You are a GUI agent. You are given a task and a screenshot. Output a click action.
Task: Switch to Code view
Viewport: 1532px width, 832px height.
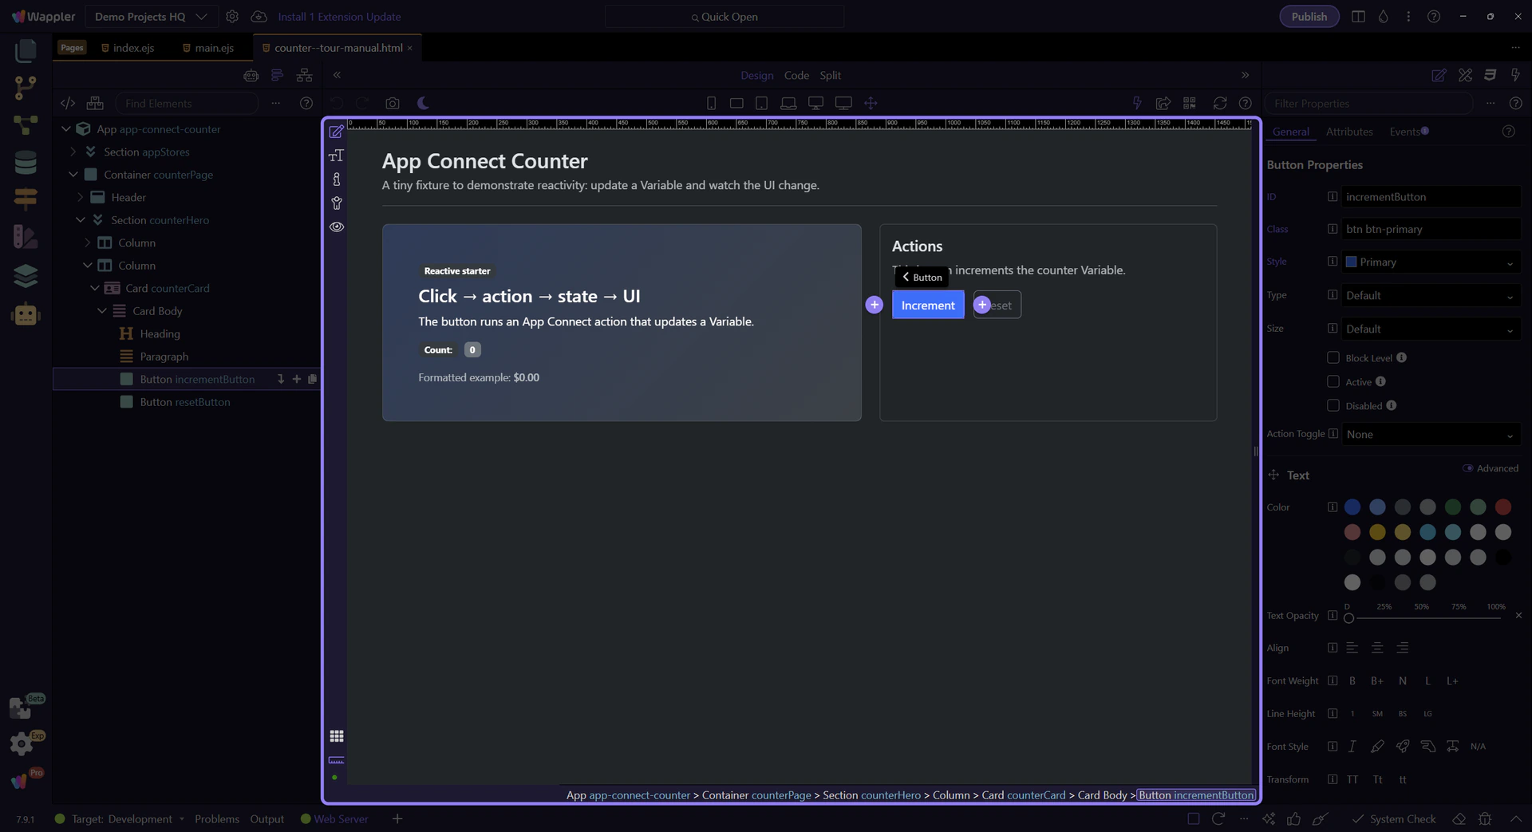(796, 75)
